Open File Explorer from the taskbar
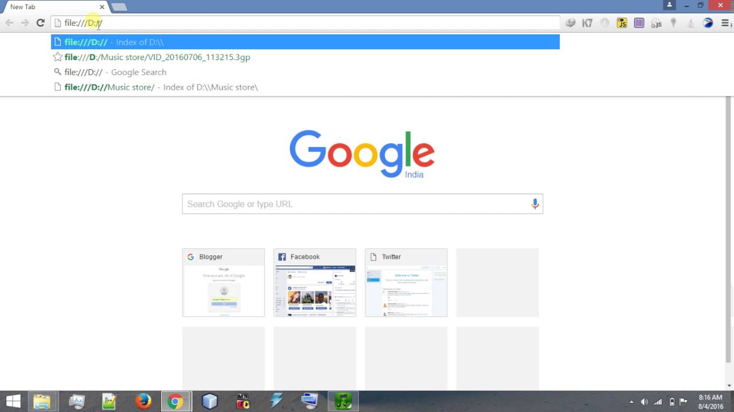The width and height of the screenshot is (734, 412). (x=42, y=401)
